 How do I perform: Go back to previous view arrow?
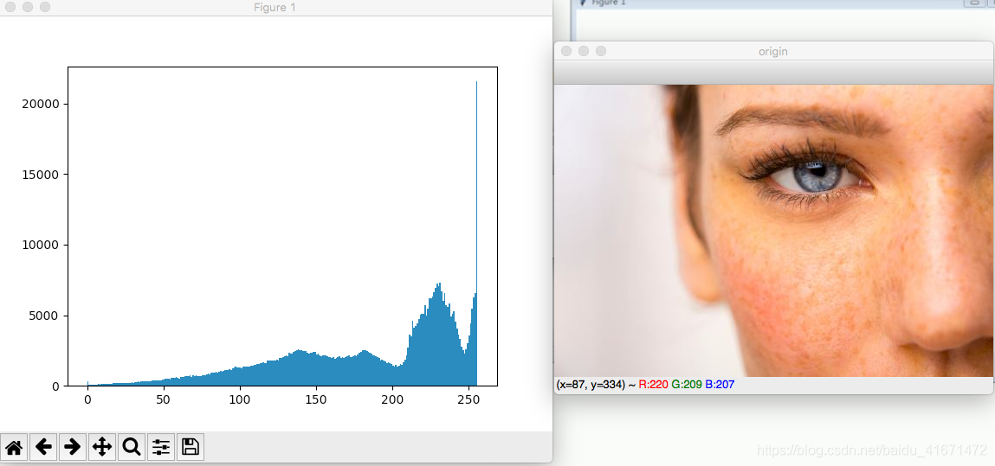43,447
